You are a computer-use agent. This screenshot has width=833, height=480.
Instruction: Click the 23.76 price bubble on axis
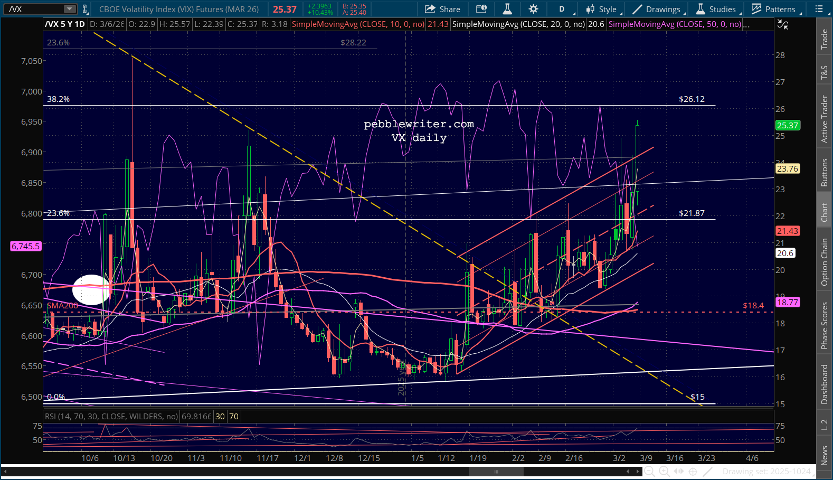click(787, 169)
